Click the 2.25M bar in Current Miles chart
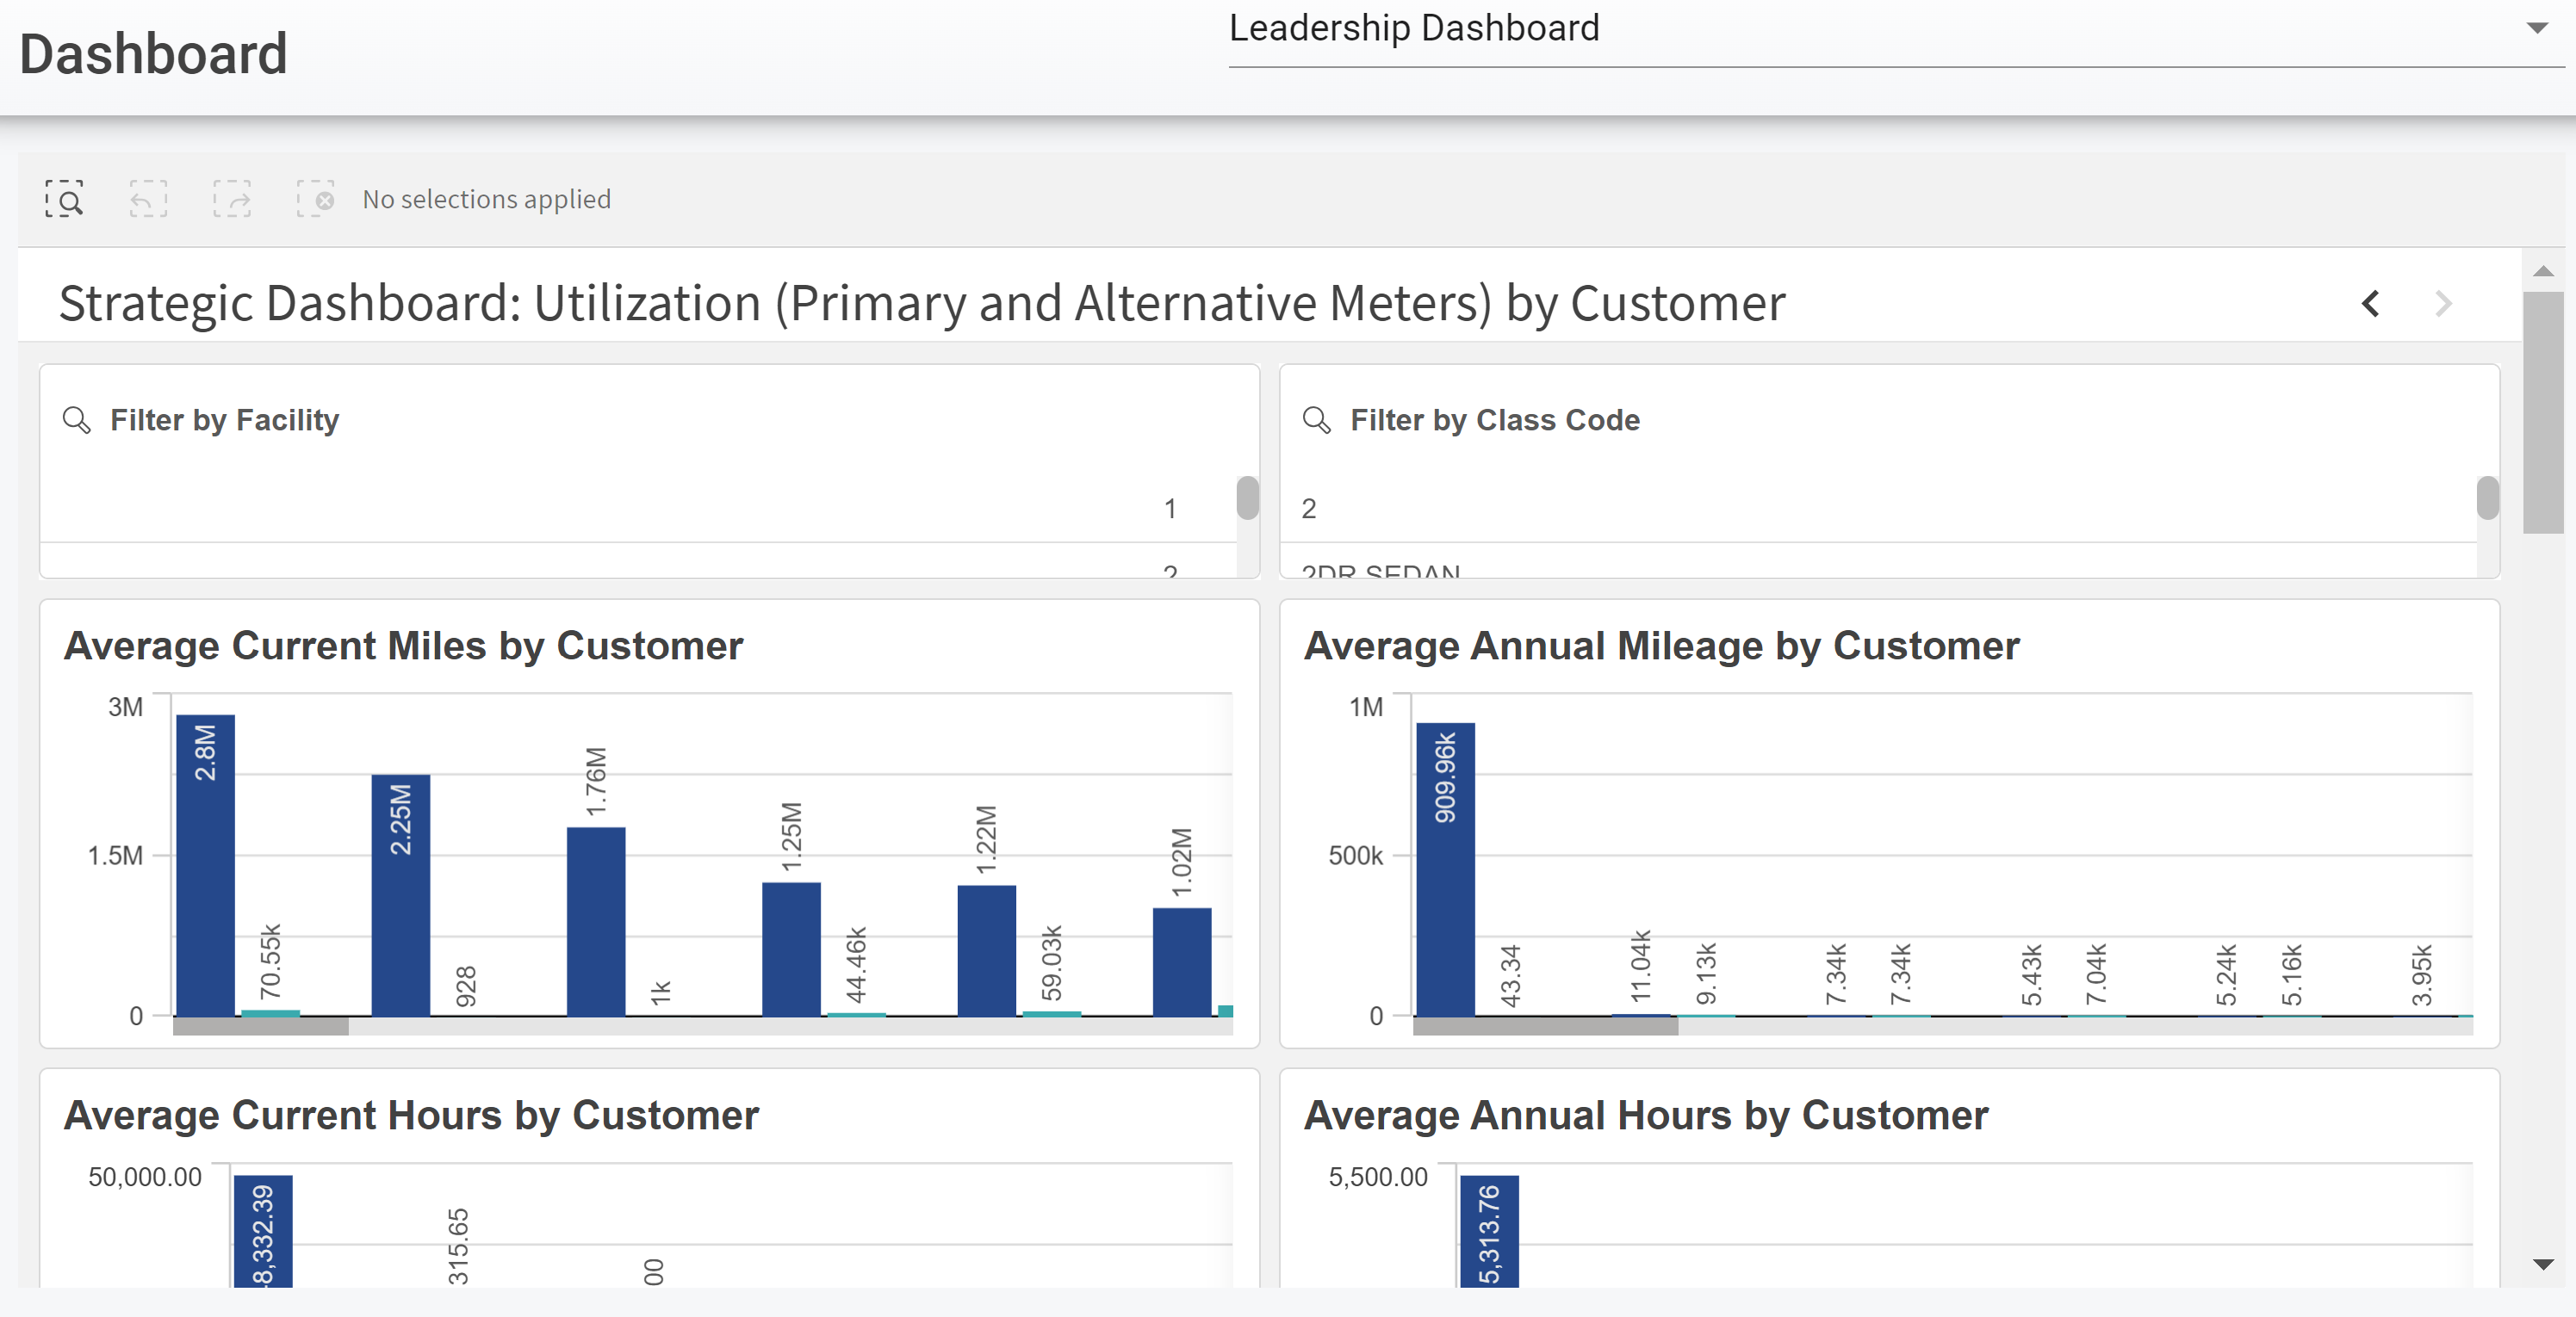This screenshot has height=1317, width=2576. [x=400, y=894]
